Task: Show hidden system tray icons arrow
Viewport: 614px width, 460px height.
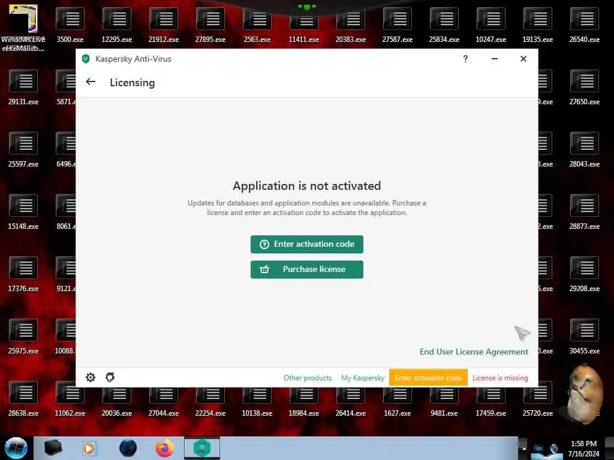Action: coord(524,448)
